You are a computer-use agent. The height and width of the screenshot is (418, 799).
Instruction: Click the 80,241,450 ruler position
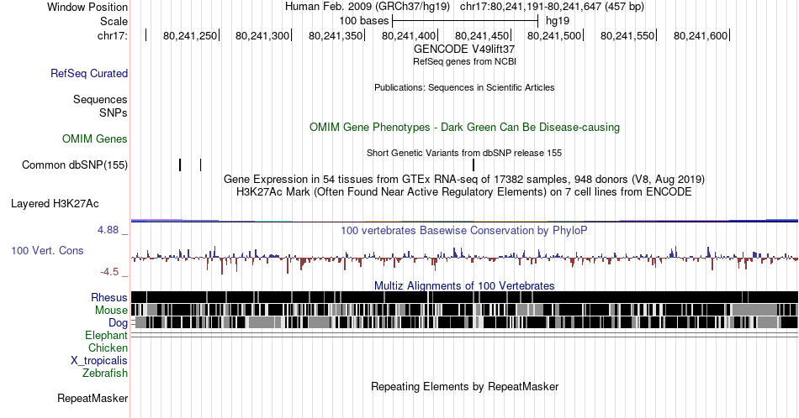[482, 35]
